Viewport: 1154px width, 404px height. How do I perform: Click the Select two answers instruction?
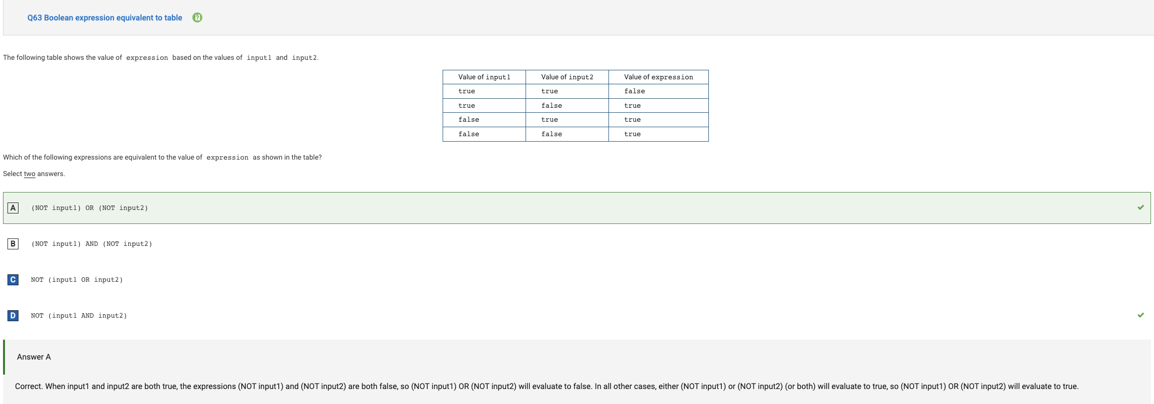click(x=34, y=174)
